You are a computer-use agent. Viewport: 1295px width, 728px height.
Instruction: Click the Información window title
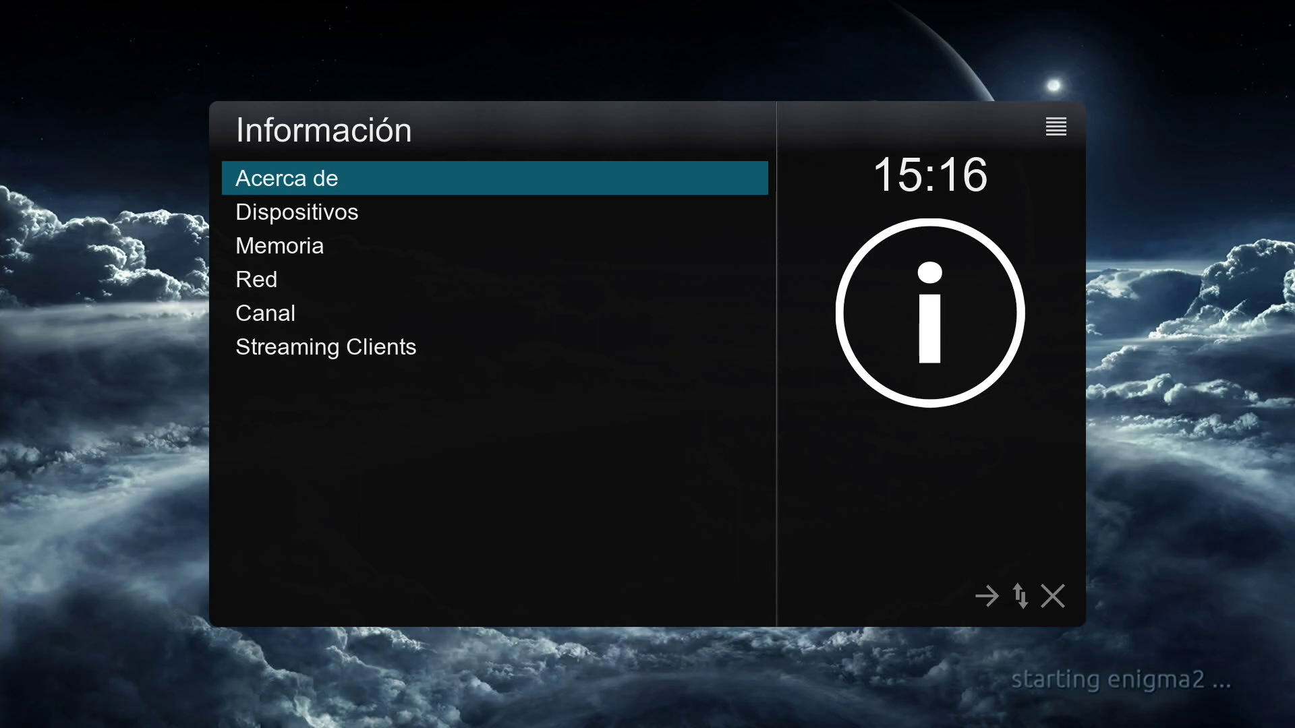tap(324, 130)
